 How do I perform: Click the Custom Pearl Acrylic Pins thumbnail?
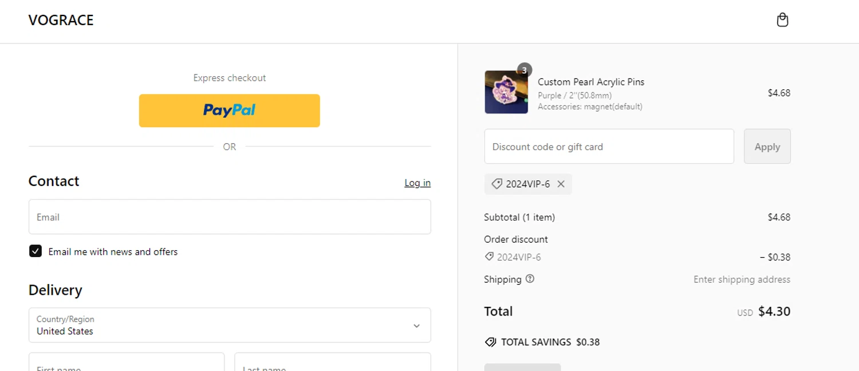[506, 93]
